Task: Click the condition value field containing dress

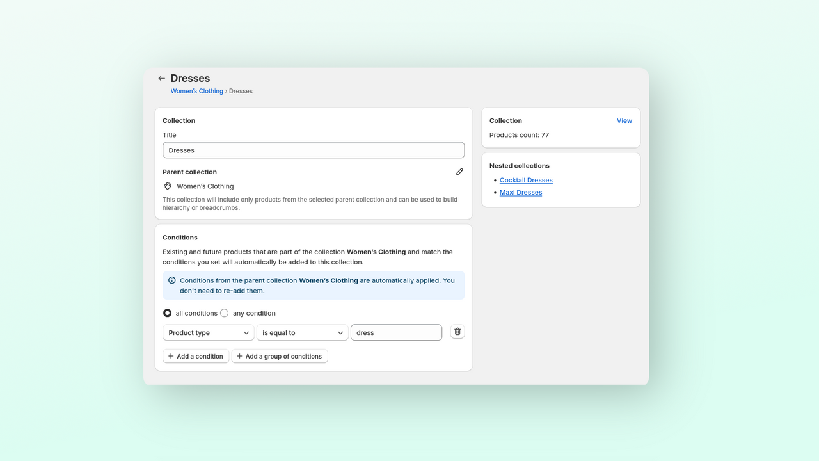Action: 396,333
